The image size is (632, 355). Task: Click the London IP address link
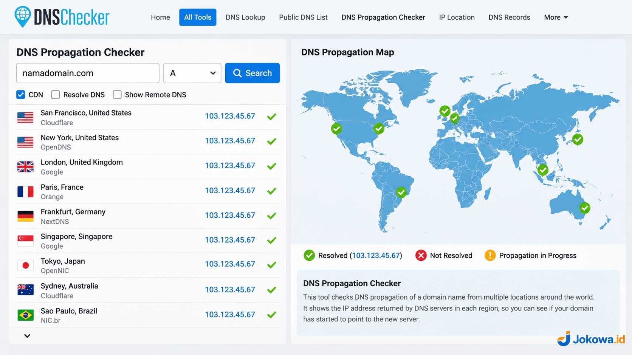click(230, 165)
